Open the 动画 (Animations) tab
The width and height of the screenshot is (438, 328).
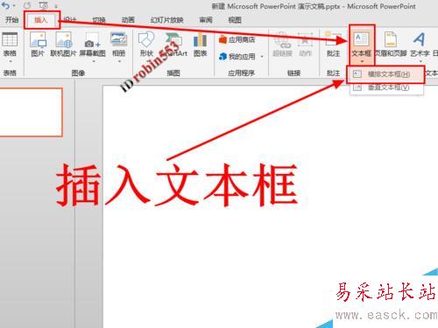point(128,20)
